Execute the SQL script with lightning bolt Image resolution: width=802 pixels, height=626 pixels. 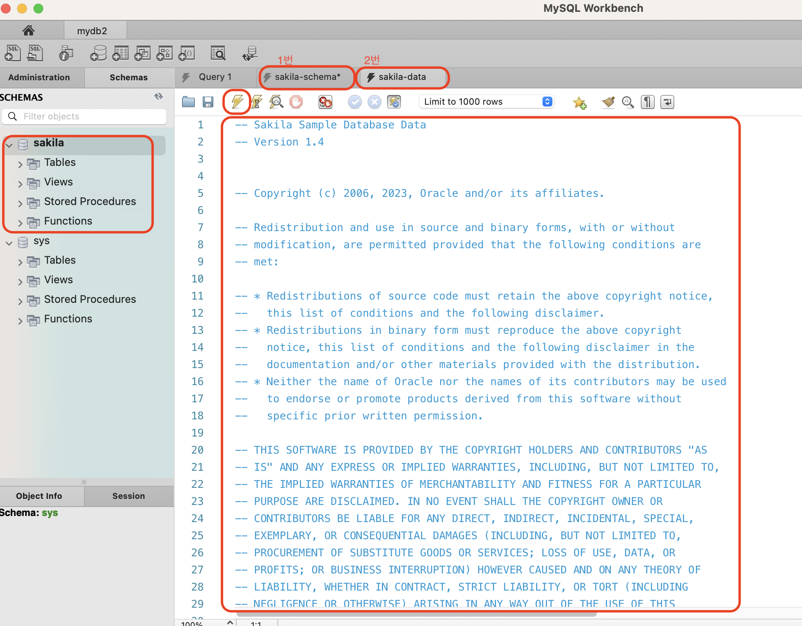point(237,102)
